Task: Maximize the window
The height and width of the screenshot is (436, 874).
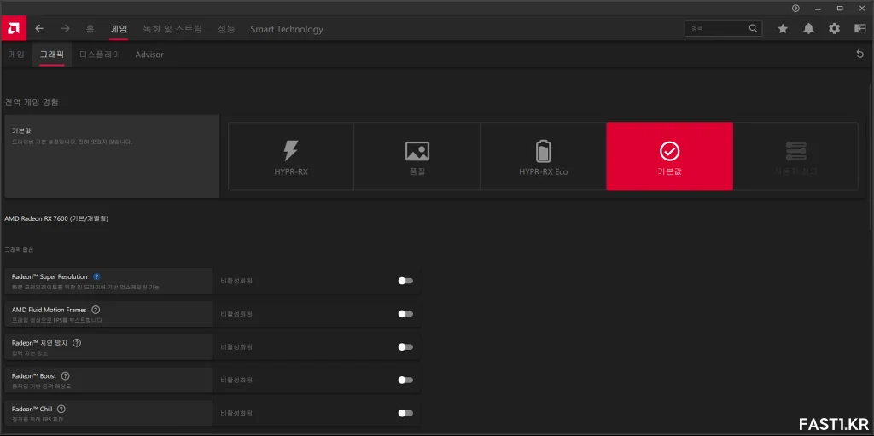Action: (x=840, y=9)
